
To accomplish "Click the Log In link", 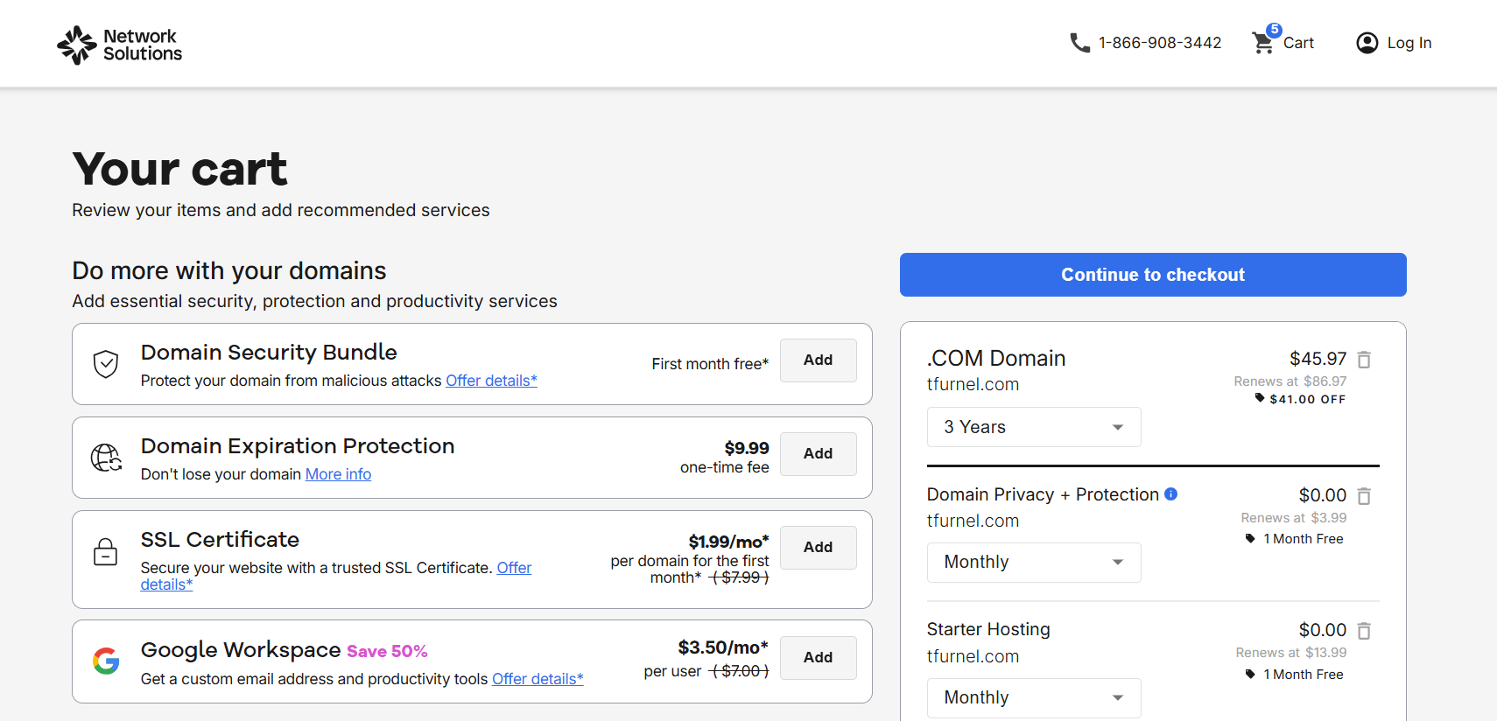I will pyautogui.click(x=1409, y=43).
